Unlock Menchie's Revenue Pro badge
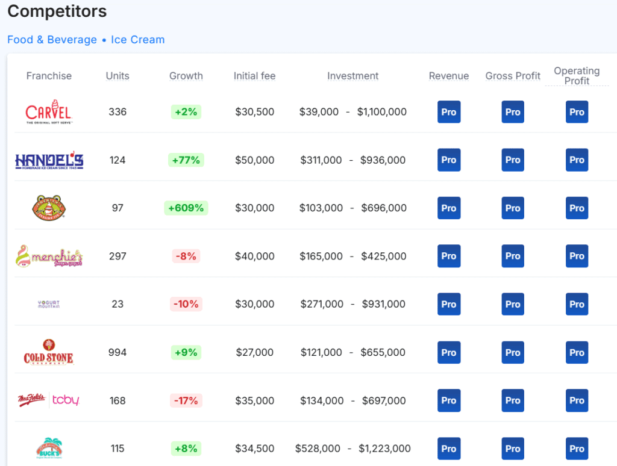This screenshot has width=617, height=466. [x=449, y=256]
